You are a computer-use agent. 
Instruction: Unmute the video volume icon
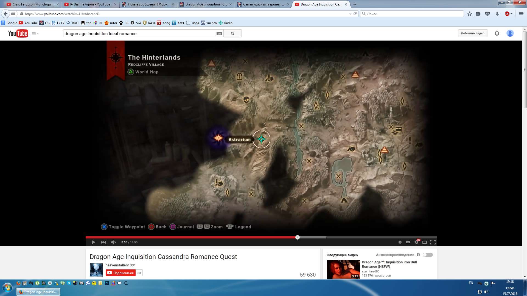[113, 242]
